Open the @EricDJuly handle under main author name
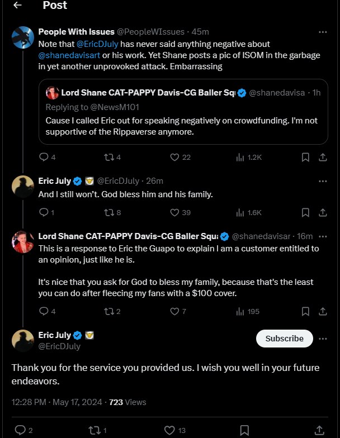The width and height of the screenshot is (340, 438). coord(59,346)
